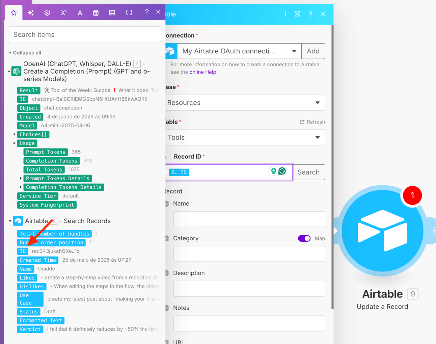Toggle the Map switch for Category

point(304,238)
